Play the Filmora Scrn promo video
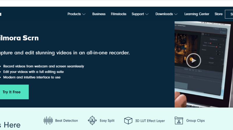The width and height of the screenshot is (233, 130). [x=193, y=61]
